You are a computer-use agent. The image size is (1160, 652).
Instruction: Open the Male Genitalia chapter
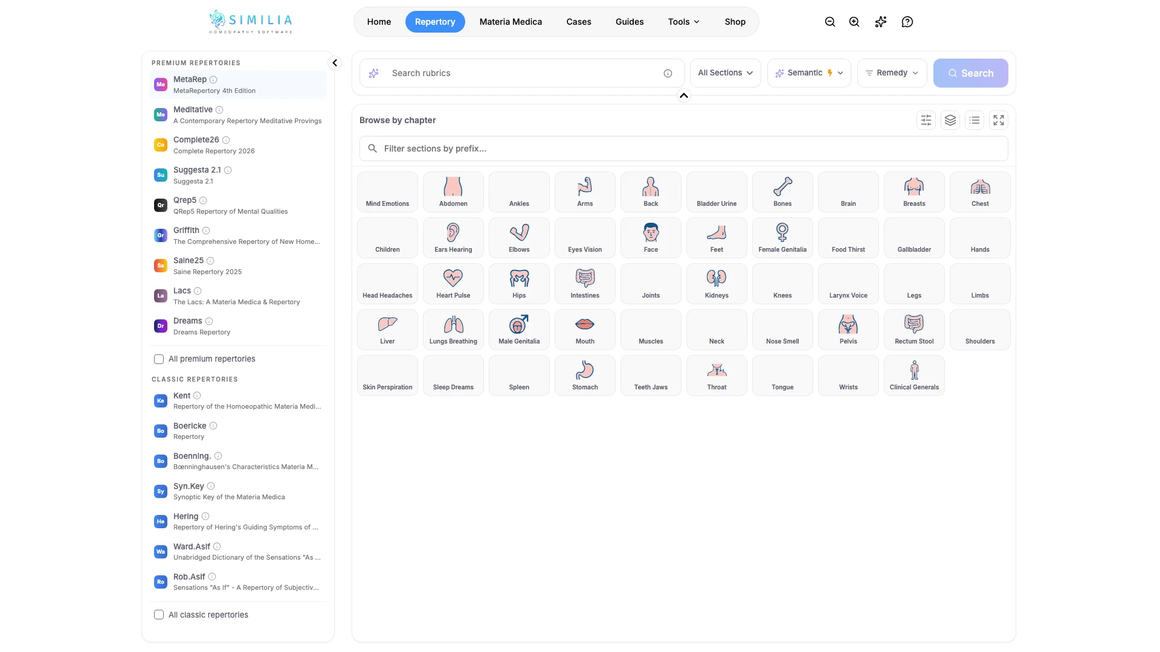519,330
